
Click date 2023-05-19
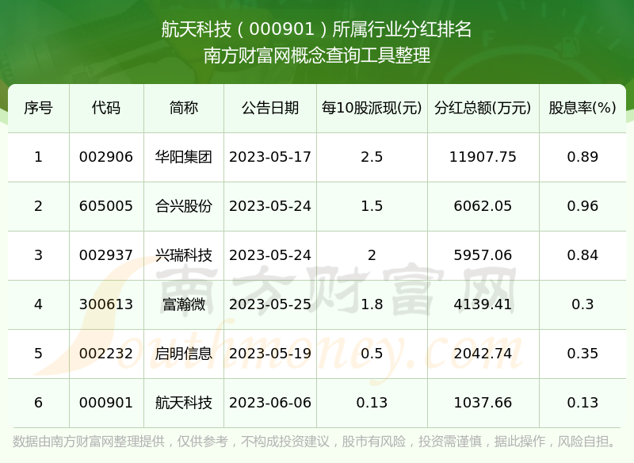point(270,354)
